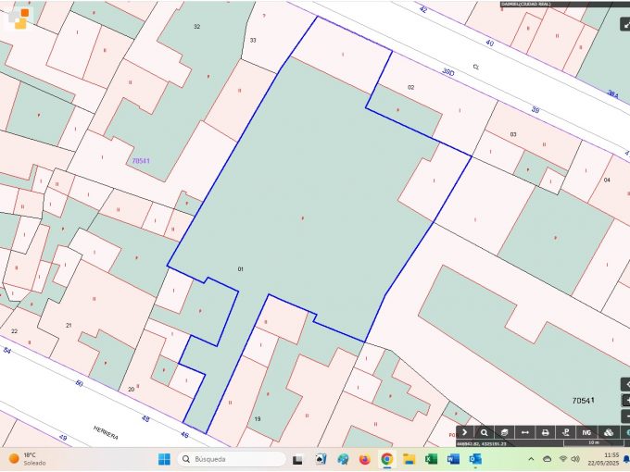630x472 pixels.
Task: Show hidden system tray icons
Action: tap(529, 459)
